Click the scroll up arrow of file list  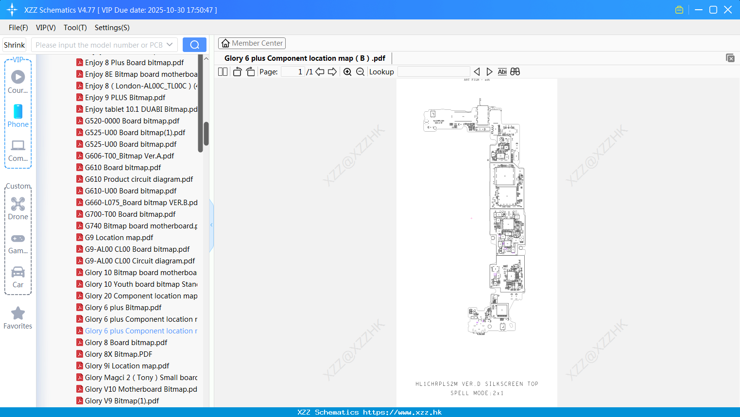(206, 59)
